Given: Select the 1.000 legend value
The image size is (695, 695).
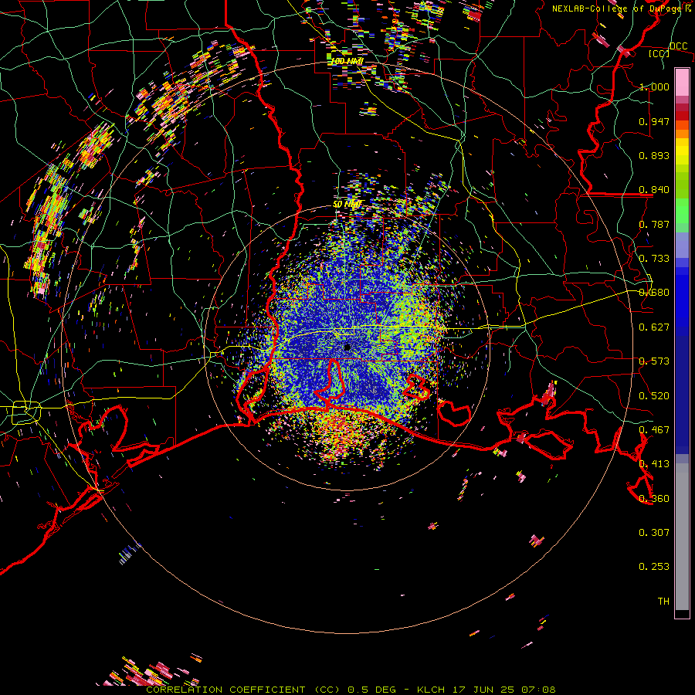Looking at the screenshot, I should [654, 86].
